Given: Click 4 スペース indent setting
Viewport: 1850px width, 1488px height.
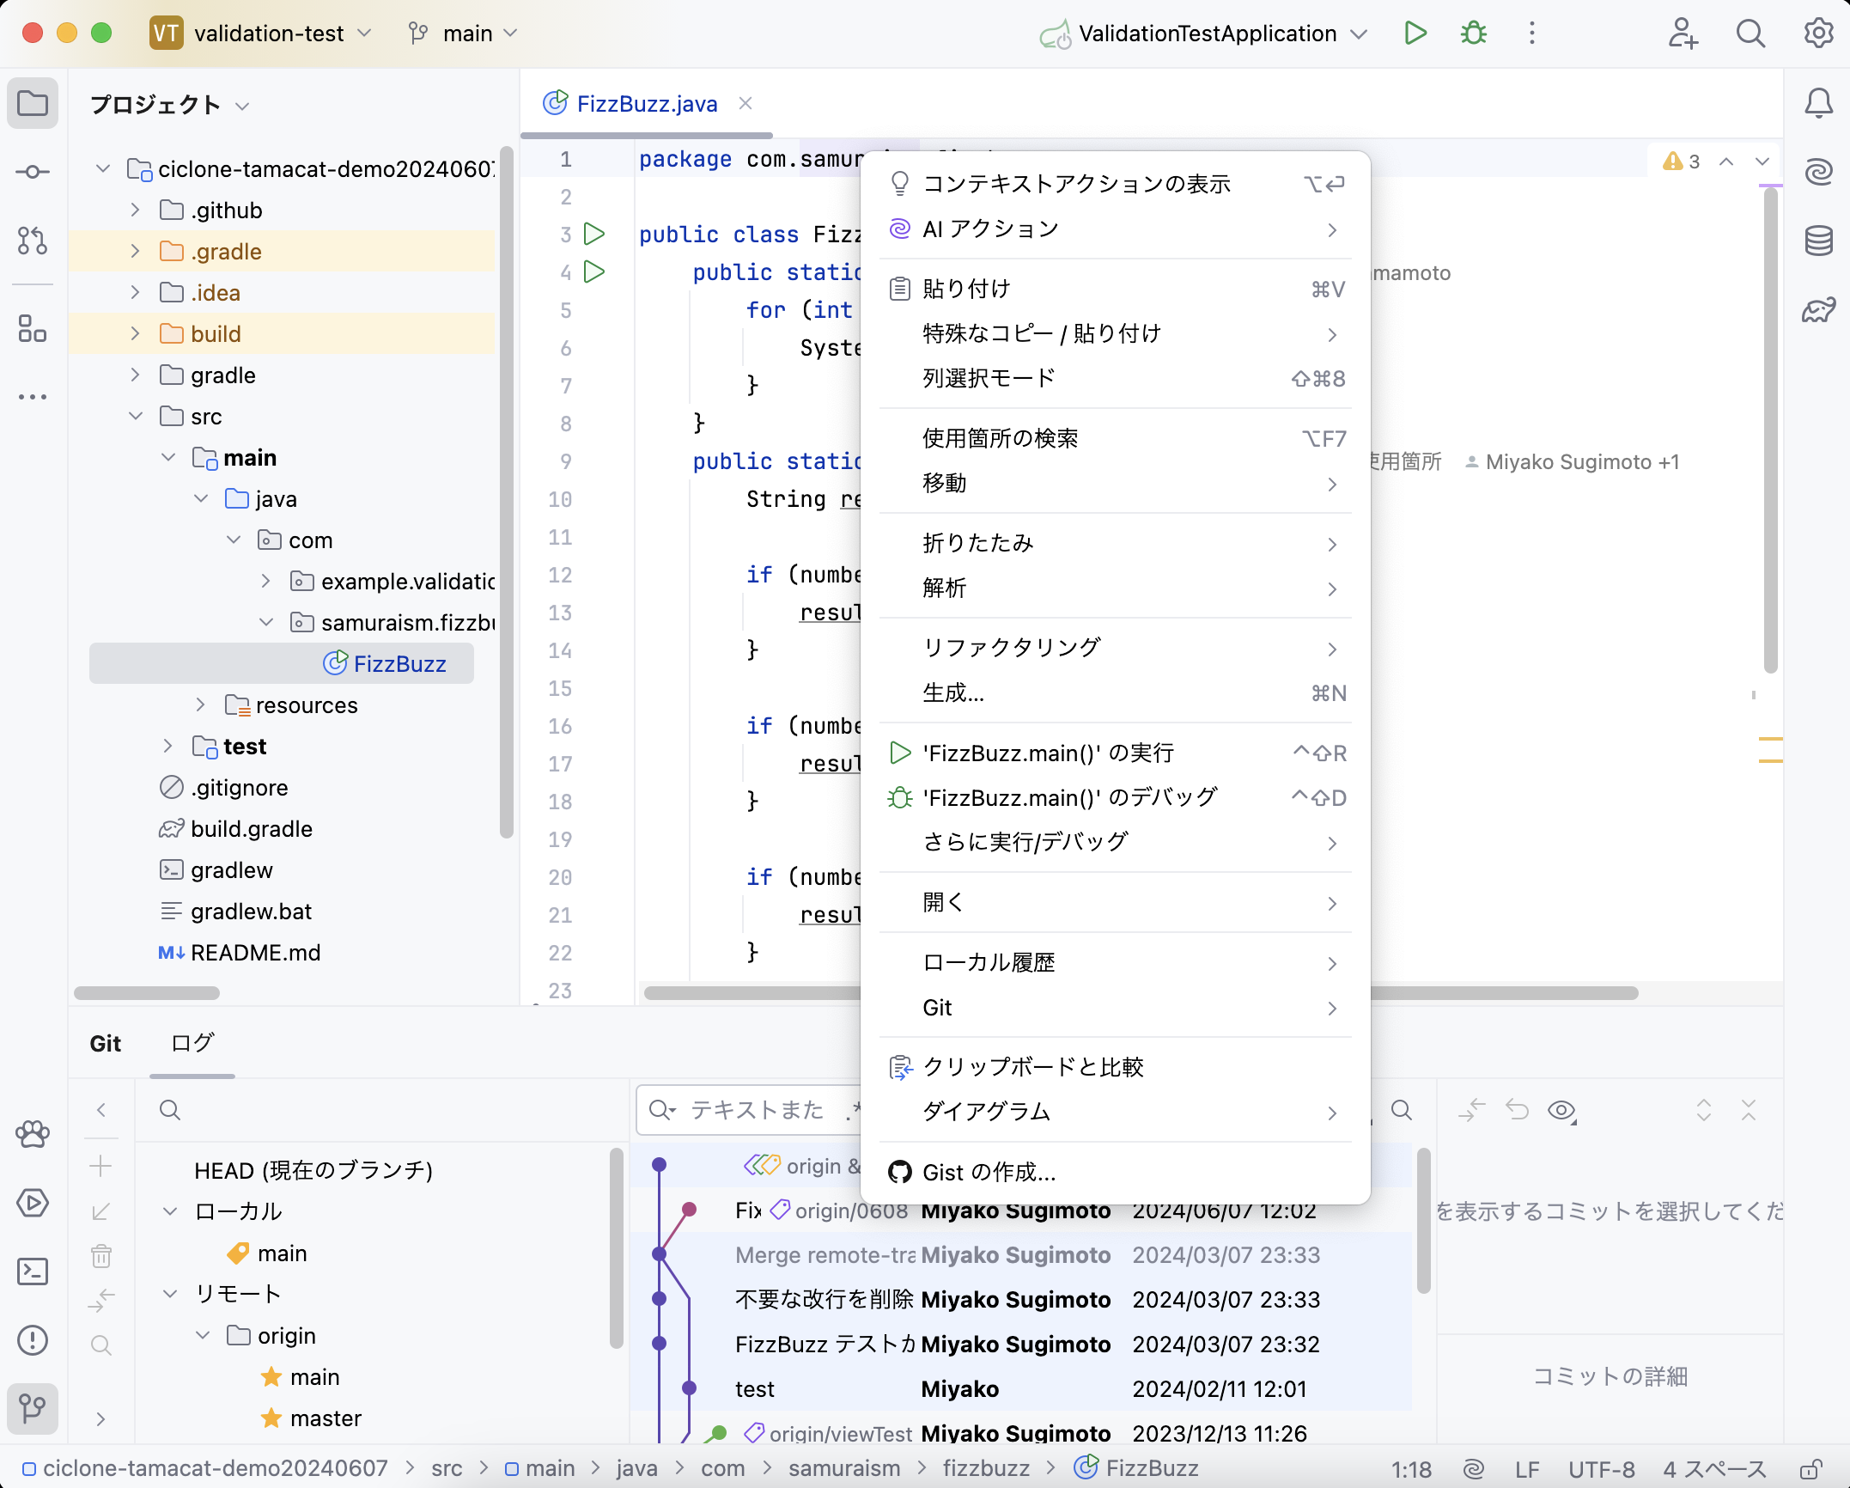Looking at the screenshot, I should point(1714,1469).
